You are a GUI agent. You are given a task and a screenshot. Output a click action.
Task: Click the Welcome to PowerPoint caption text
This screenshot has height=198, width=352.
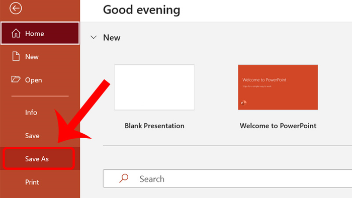[x=278, y=126]
